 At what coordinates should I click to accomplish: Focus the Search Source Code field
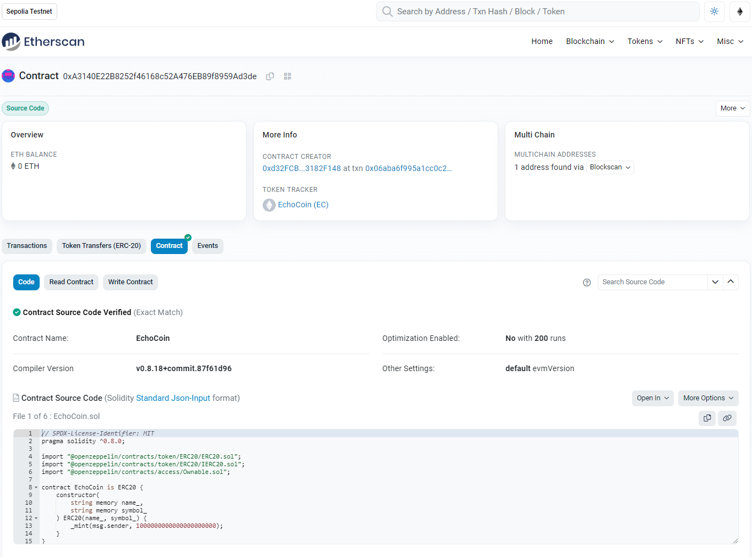click(x=653, y=282)
